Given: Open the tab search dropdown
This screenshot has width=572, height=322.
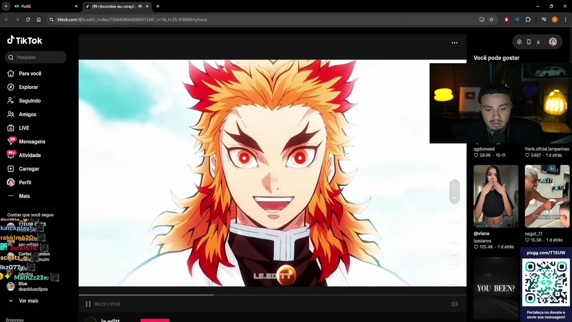Looking at the screenshot, I should (6, 6).
